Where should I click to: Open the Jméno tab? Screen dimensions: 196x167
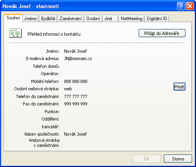[31, 19]
